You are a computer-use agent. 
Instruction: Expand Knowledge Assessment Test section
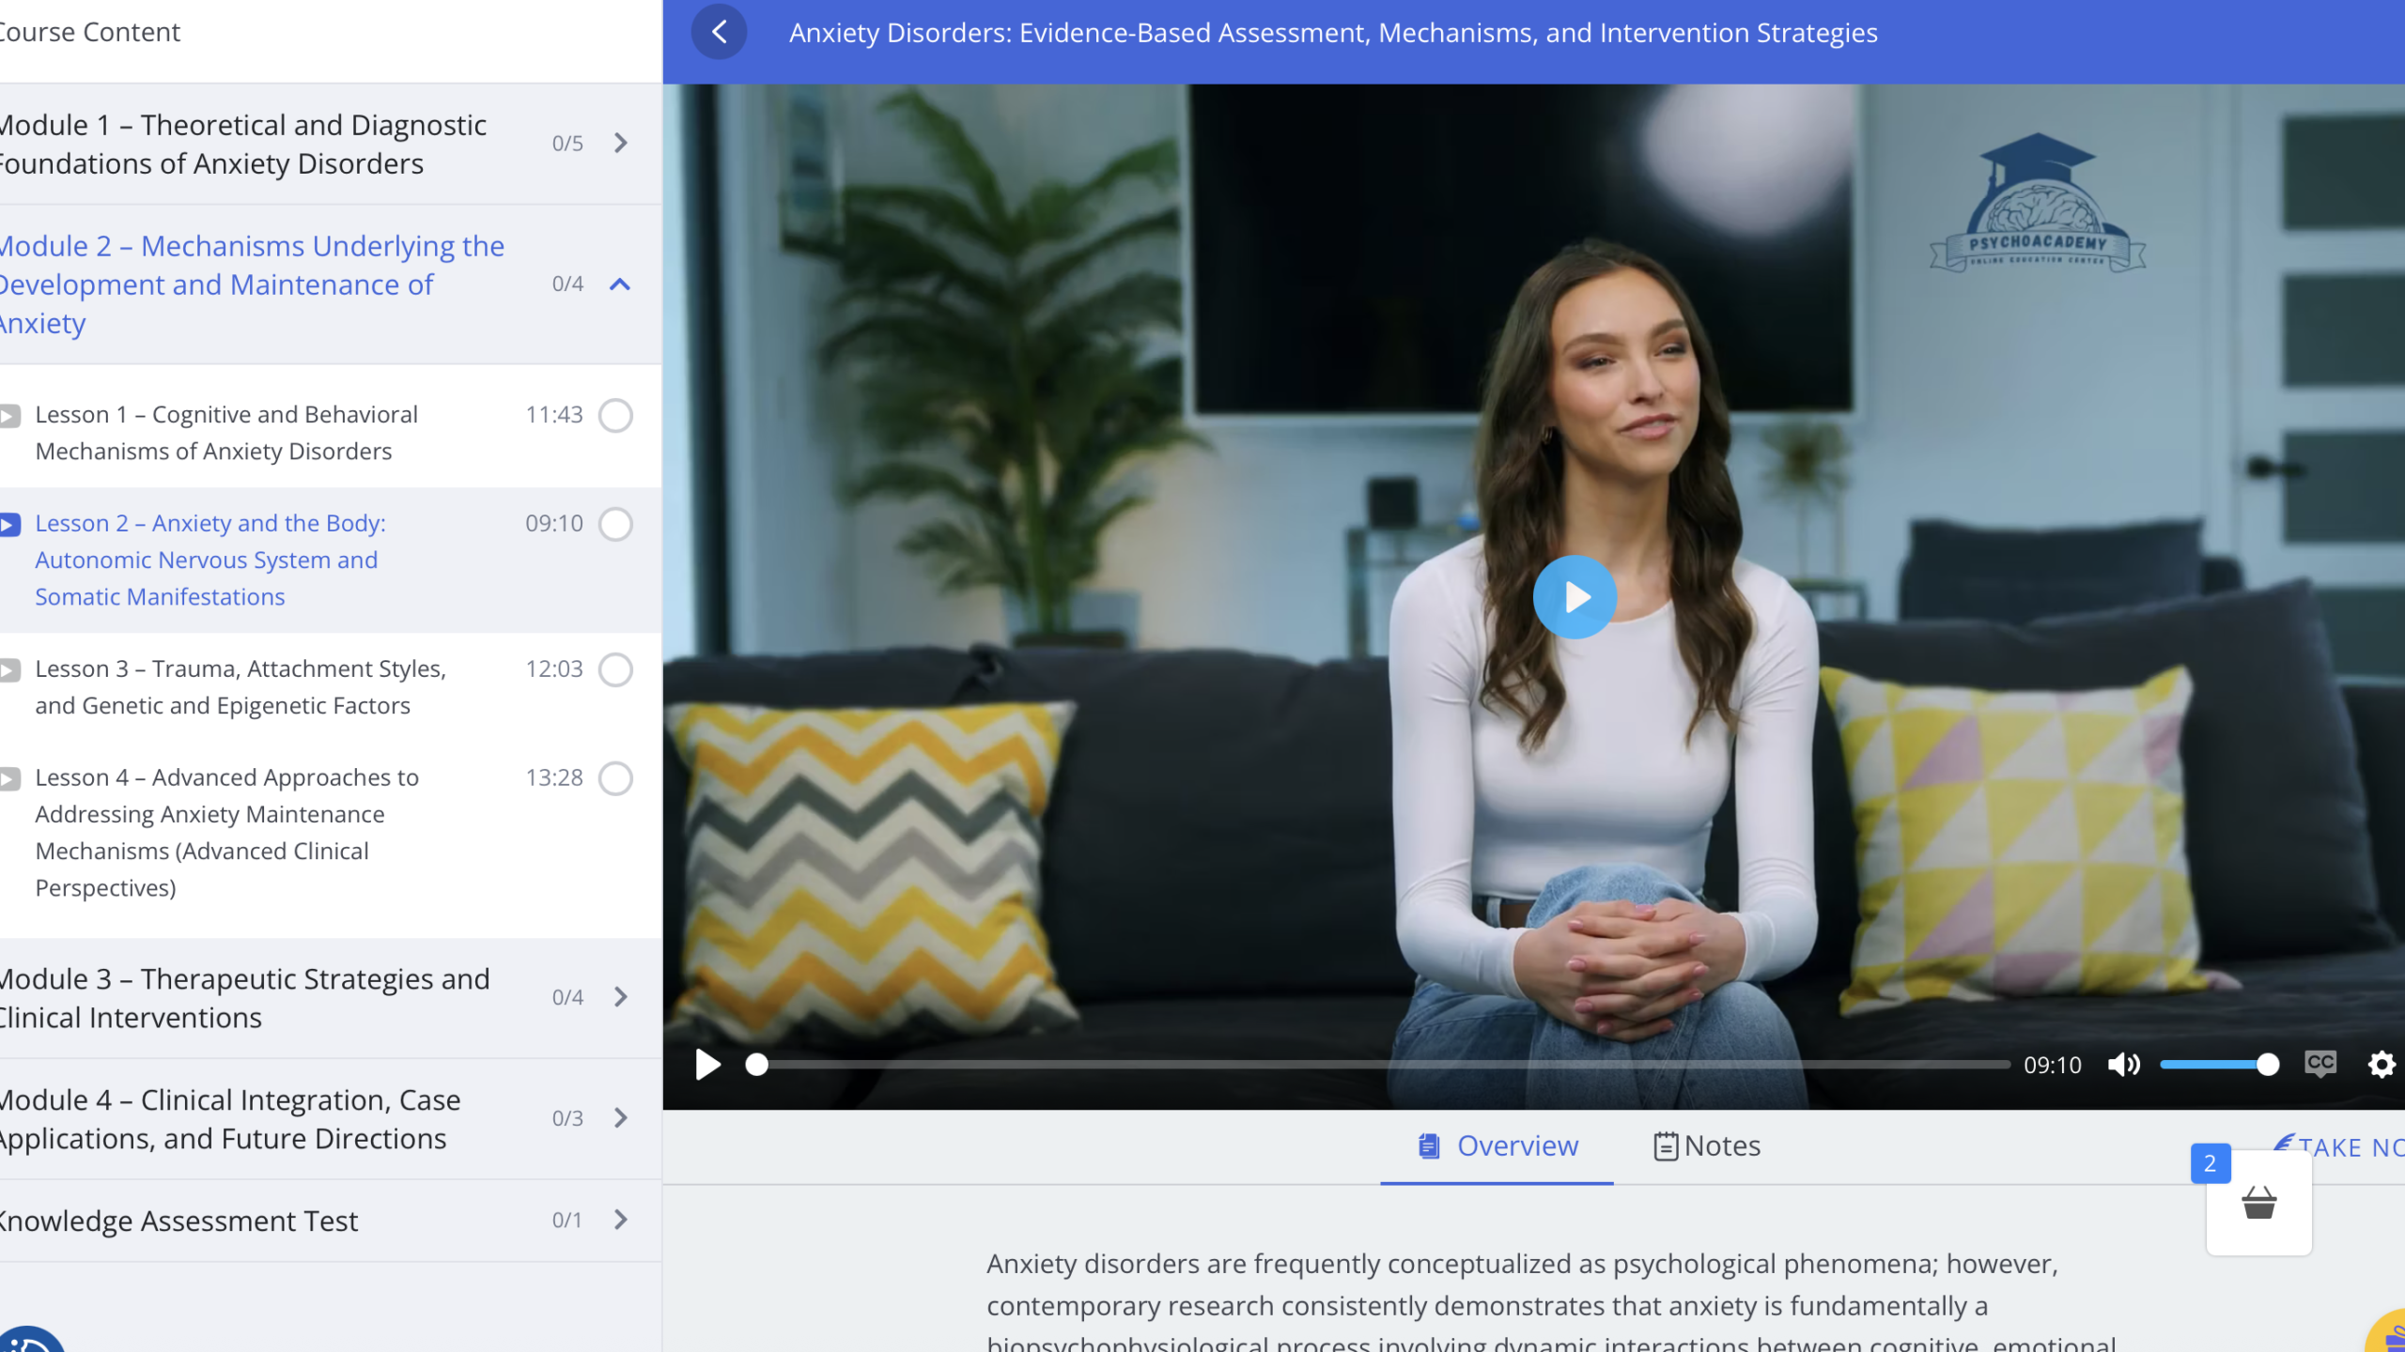620,1220
